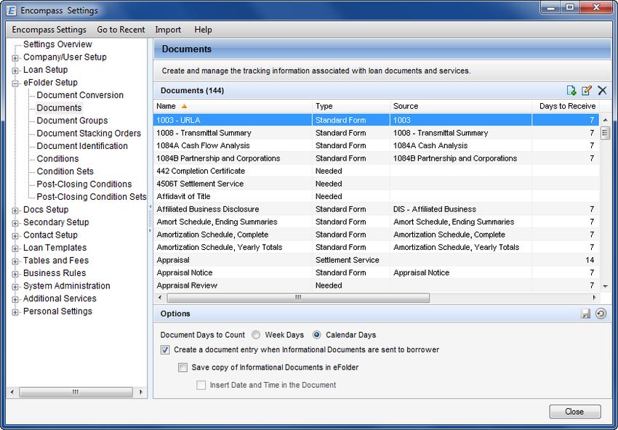Select the Affiliated Business Disclosure row
618x430 pixels.
pos(377,209)
